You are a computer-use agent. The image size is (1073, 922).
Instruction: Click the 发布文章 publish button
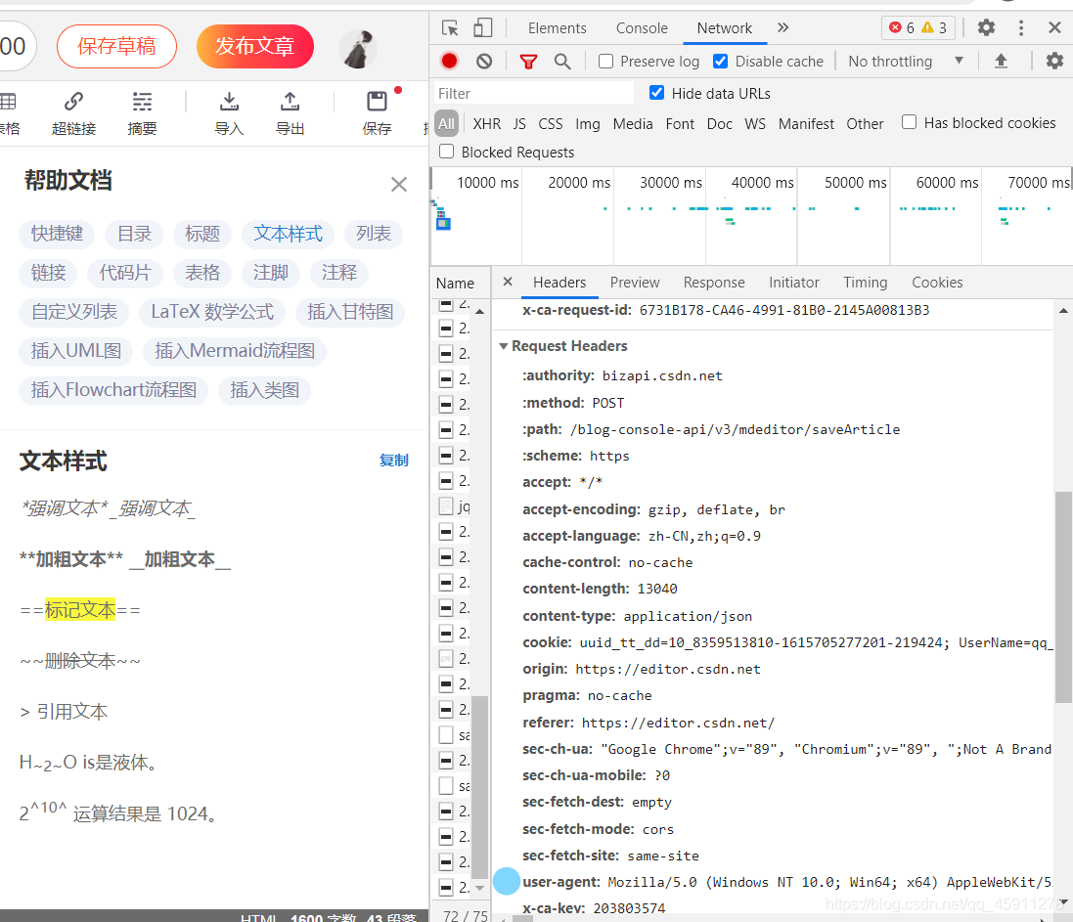(254, 46)
